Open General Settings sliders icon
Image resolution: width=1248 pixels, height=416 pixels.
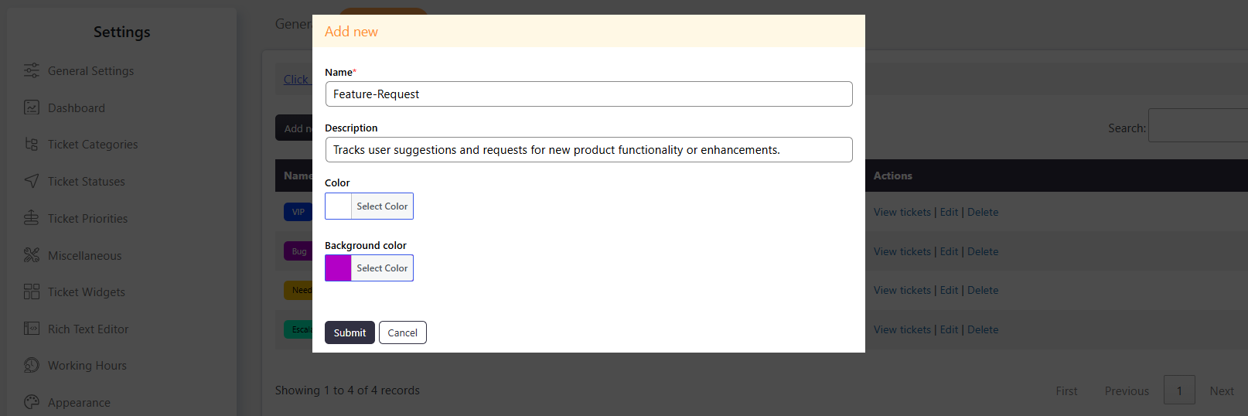(x=31, y=70)
